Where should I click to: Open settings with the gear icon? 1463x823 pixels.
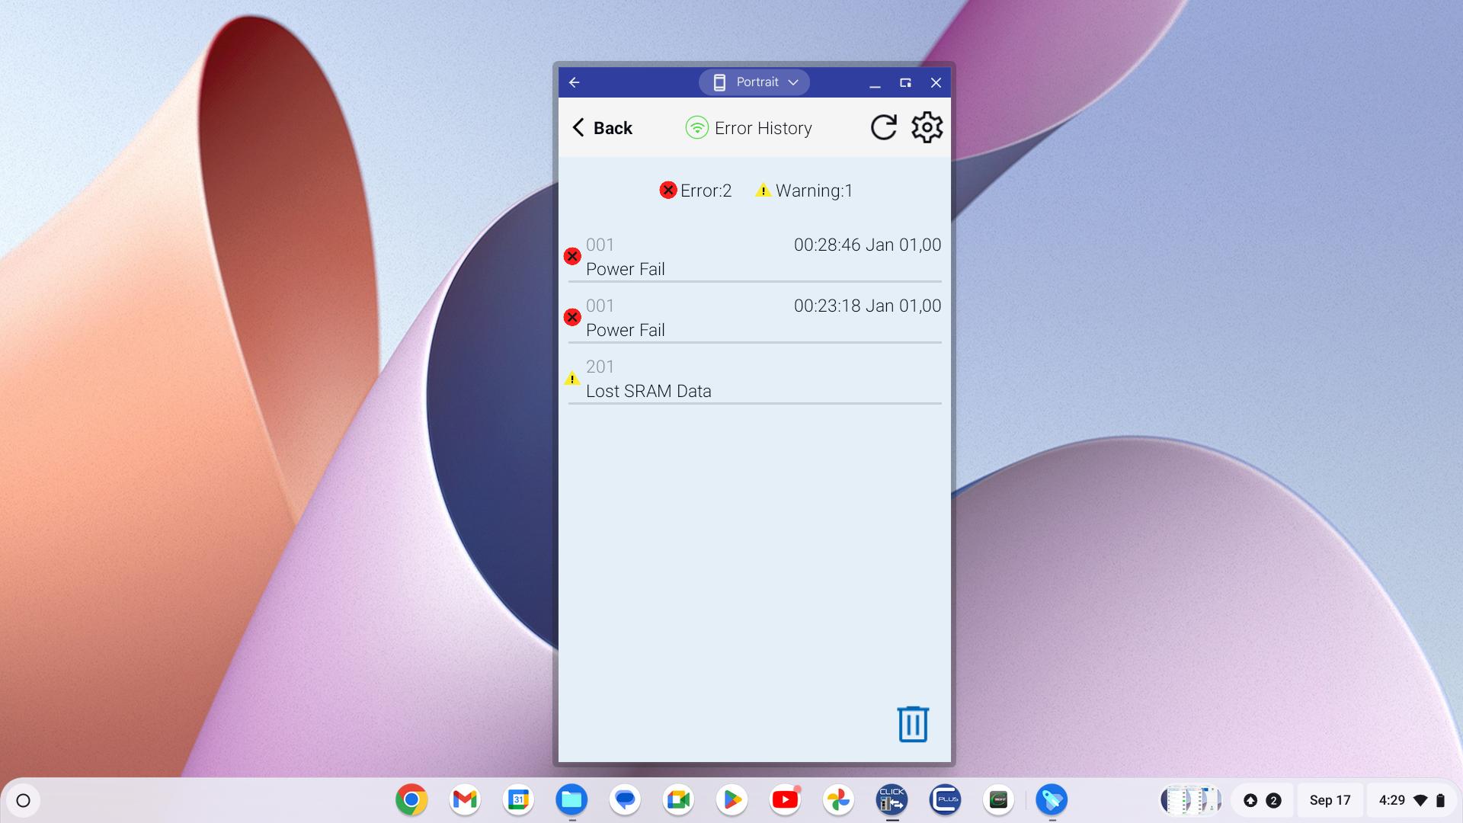tap(927, 127)
